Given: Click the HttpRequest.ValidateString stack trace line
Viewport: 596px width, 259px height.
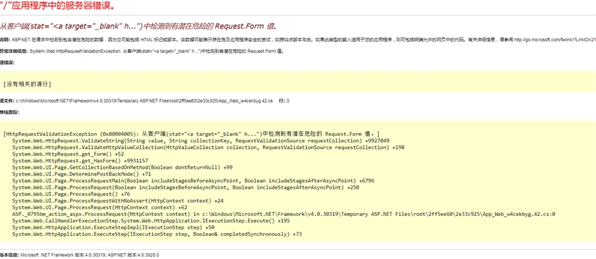Looking at the screenshot, I should [201, 140].
